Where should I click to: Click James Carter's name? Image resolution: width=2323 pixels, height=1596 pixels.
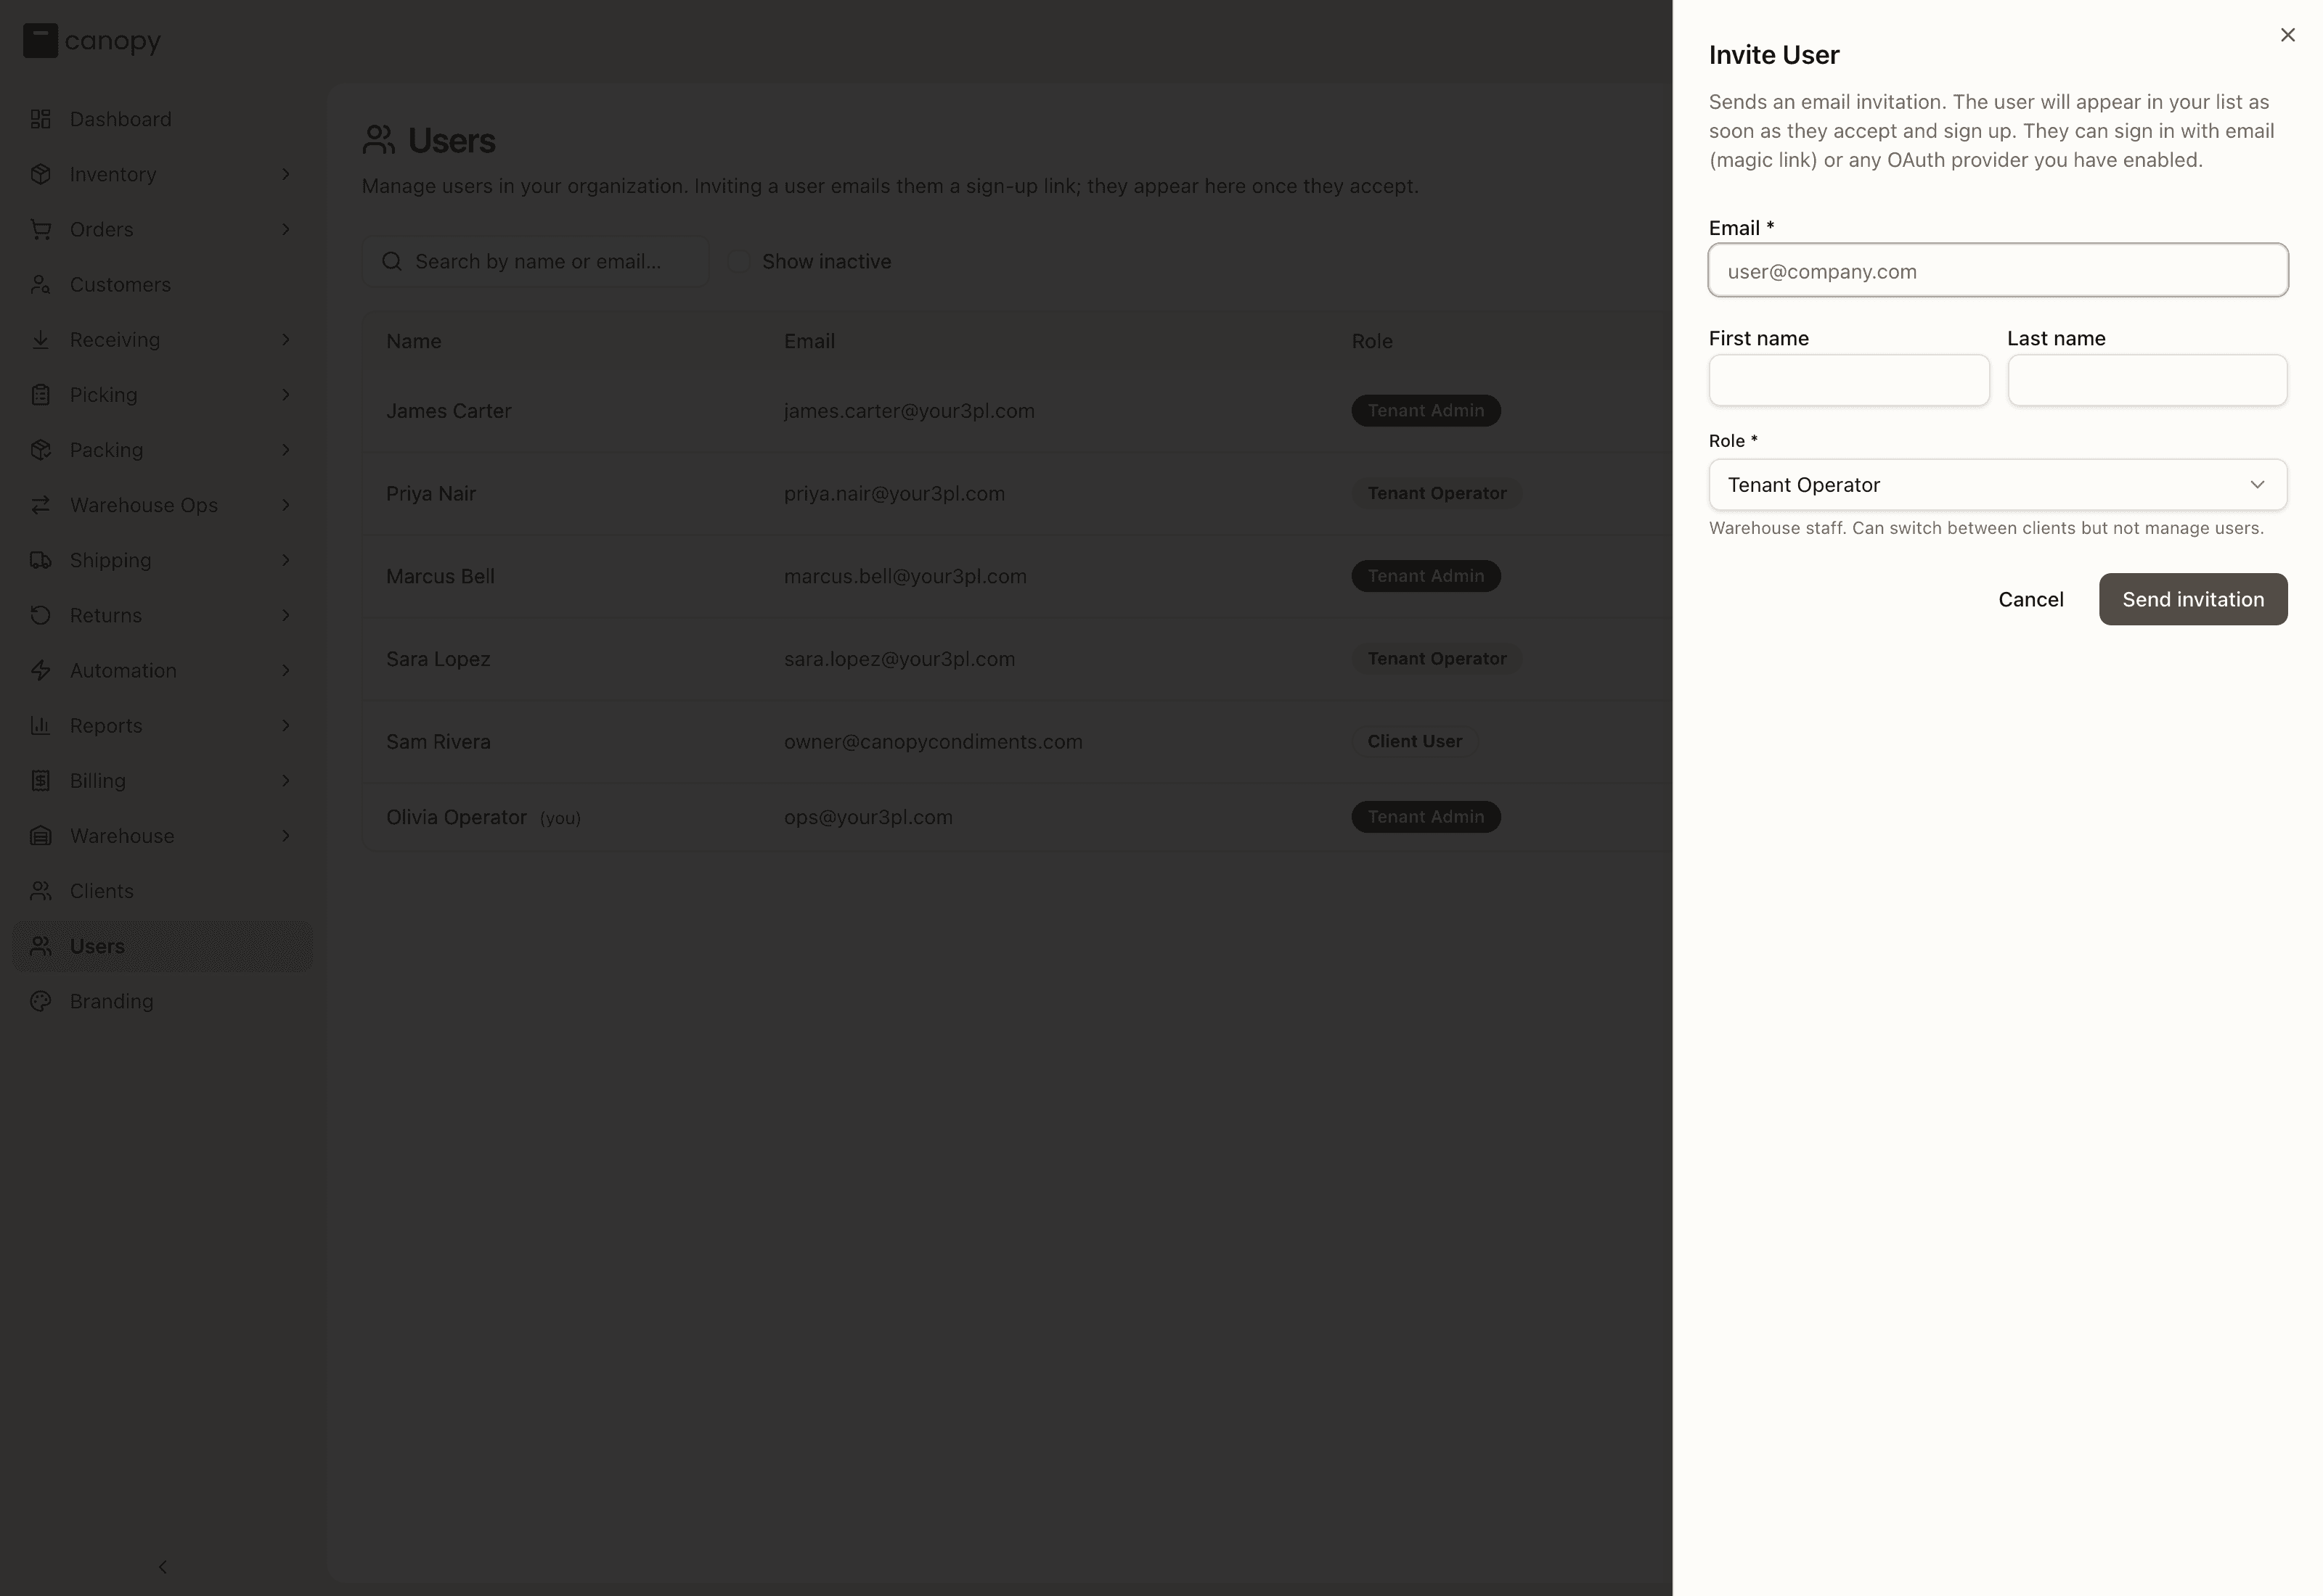coord(448,411)
